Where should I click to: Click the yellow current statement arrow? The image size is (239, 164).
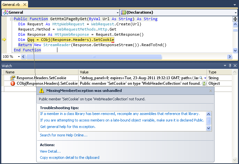pos(4,40)
